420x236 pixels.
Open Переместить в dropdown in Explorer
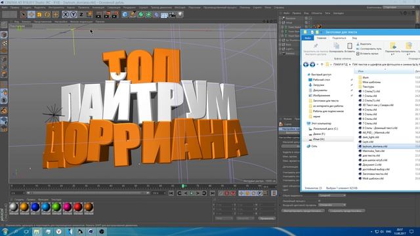tap(392, 49)
